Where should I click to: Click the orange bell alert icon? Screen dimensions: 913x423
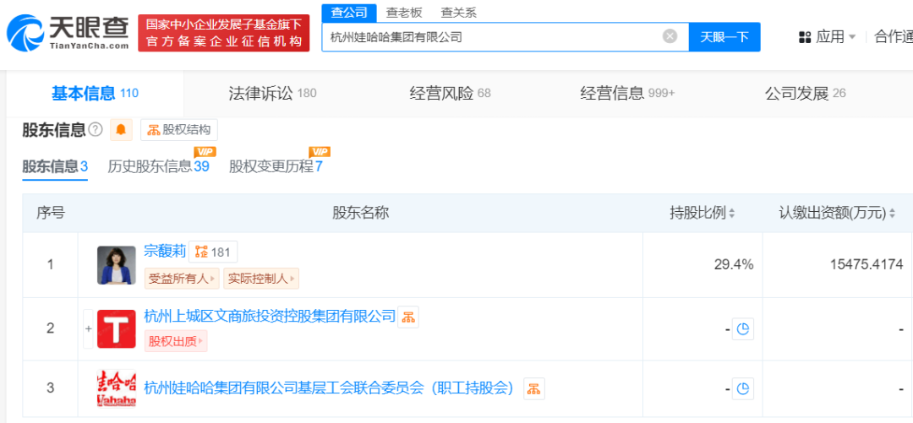point(121,130)
